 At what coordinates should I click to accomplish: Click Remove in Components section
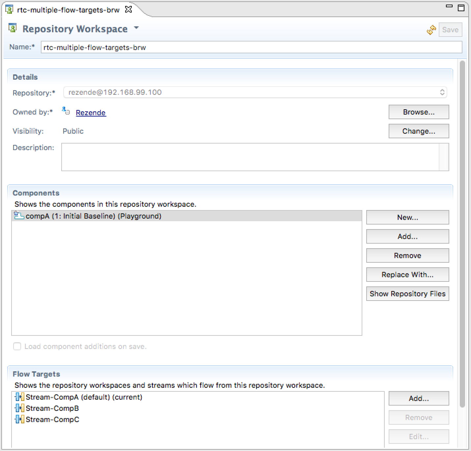coord(407,256)
